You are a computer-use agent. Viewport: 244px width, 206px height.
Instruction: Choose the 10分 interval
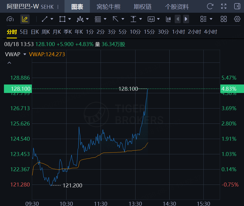pyautogui.click(x=135, y=32)
